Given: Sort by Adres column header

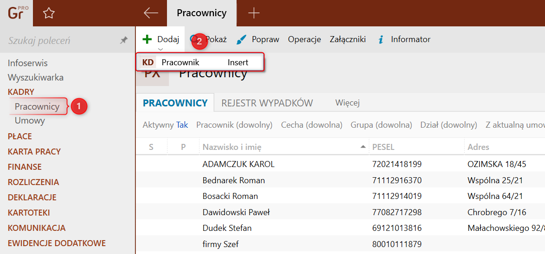Looking at the screenshot, I should point(505,147).
